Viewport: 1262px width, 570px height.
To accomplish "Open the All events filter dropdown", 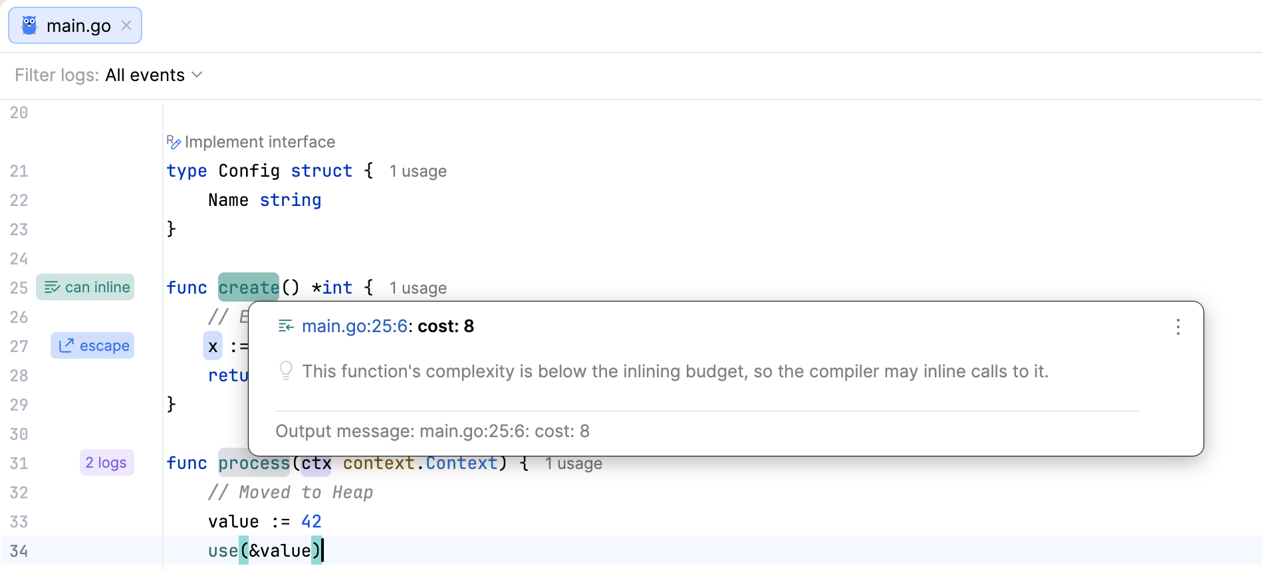I will point(153,75).
